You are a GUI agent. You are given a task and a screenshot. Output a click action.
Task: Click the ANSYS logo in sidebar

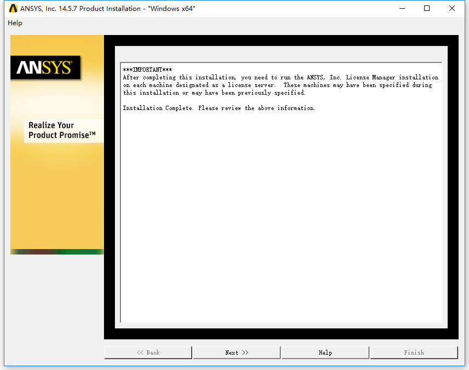45,67
